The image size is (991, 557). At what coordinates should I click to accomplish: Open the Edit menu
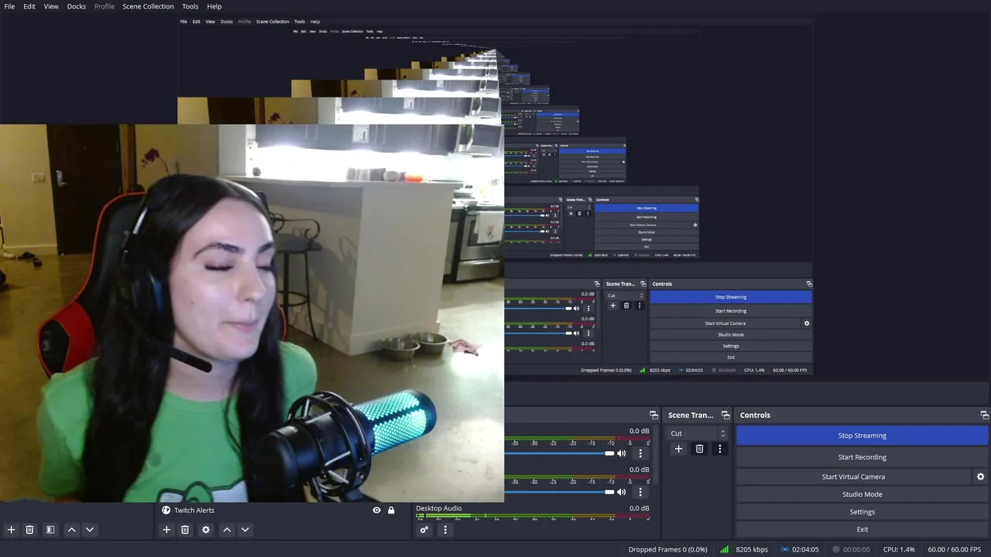point(29,6)
